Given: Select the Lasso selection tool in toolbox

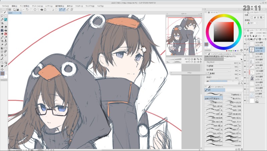Looking at the screenshot, I should [x=2, y=16].
